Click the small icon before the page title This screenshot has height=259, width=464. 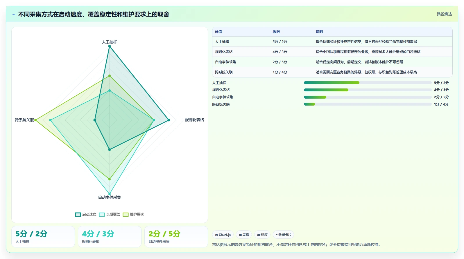click(14, 15)
